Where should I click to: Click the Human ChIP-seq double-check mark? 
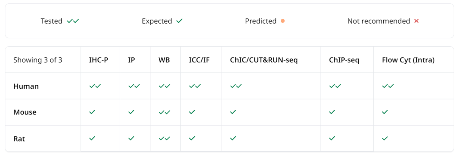[335, 86]
